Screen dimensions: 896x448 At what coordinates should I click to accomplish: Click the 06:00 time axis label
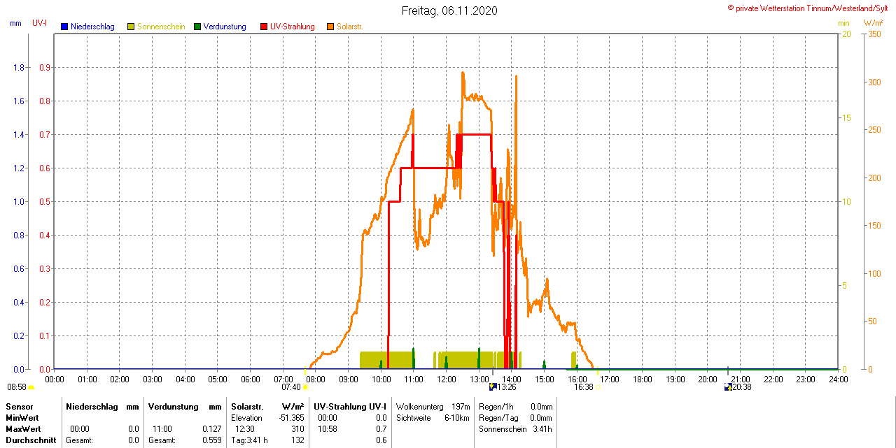coord(251,379)
